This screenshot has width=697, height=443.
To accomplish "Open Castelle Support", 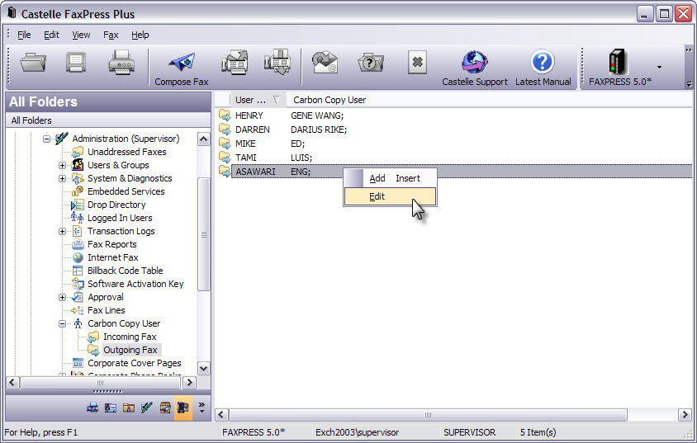I will [x=474, y=68].
